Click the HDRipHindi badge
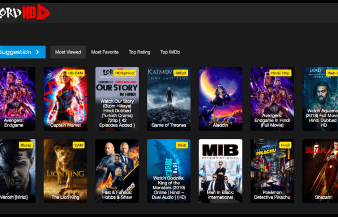 pyautogui.click(x=125, y=73)
